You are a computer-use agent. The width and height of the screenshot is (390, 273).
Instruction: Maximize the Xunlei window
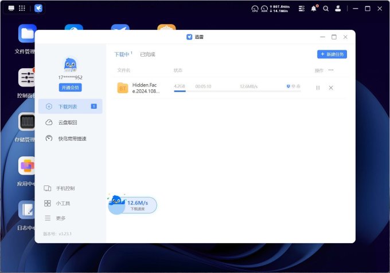click(x=334, y=37)
